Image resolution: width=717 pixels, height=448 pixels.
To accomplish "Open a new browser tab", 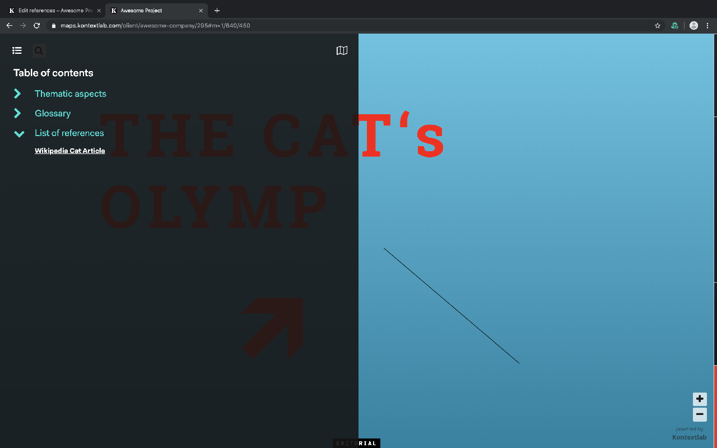I will pyautogui.click(x=217, y=11).
